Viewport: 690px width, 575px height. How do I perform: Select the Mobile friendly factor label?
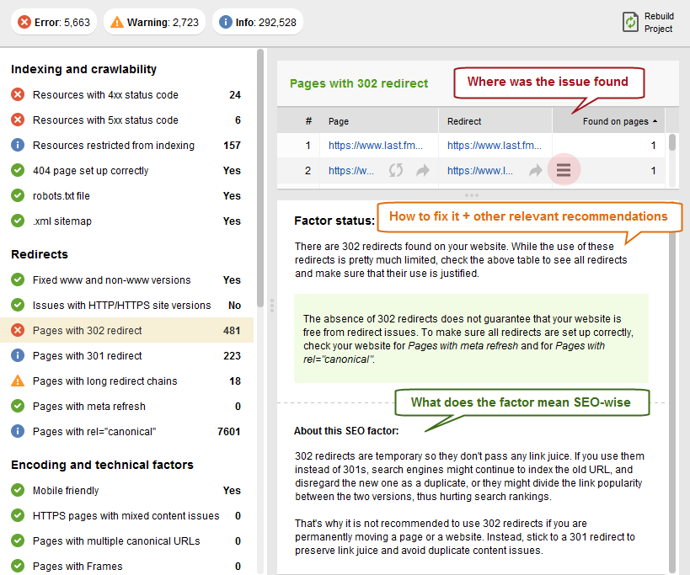[x=66, y=491]
